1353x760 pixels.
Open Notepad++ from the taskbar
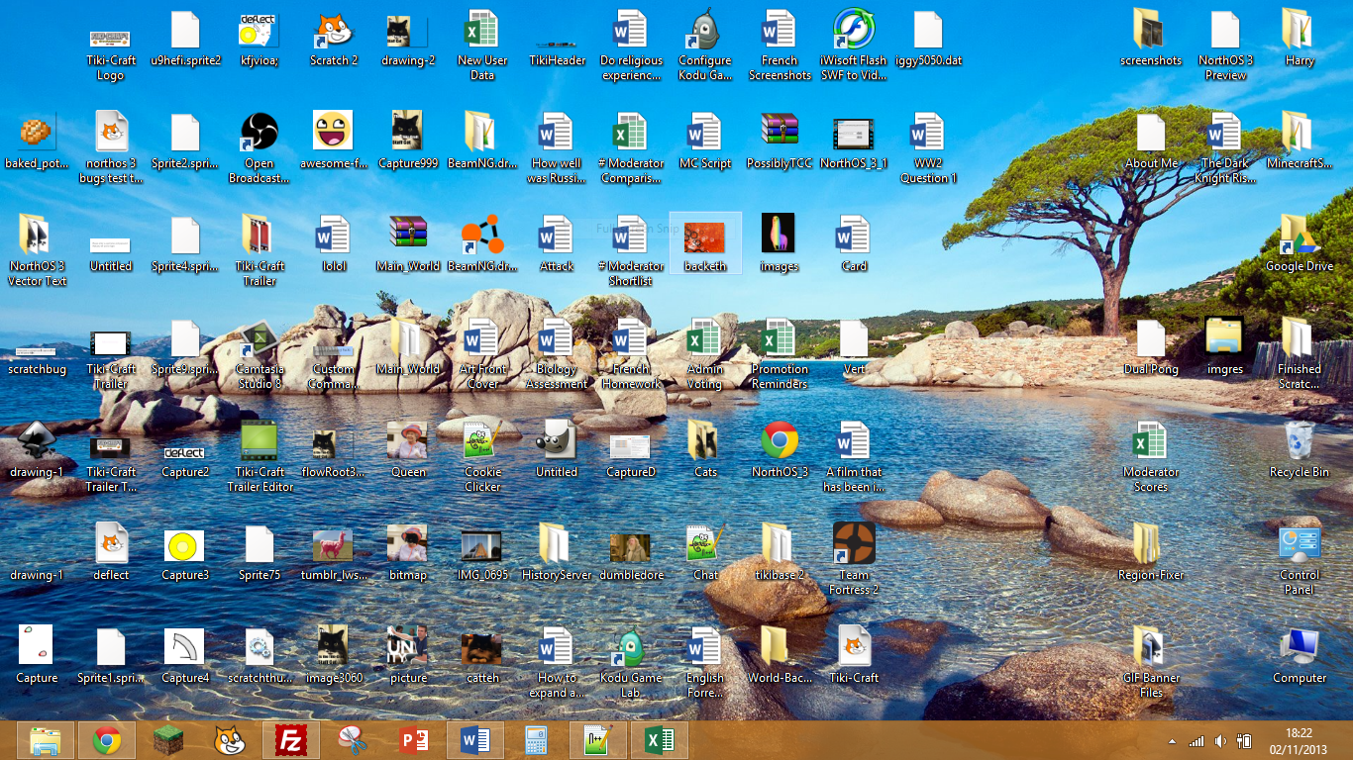tap(597, 740)
